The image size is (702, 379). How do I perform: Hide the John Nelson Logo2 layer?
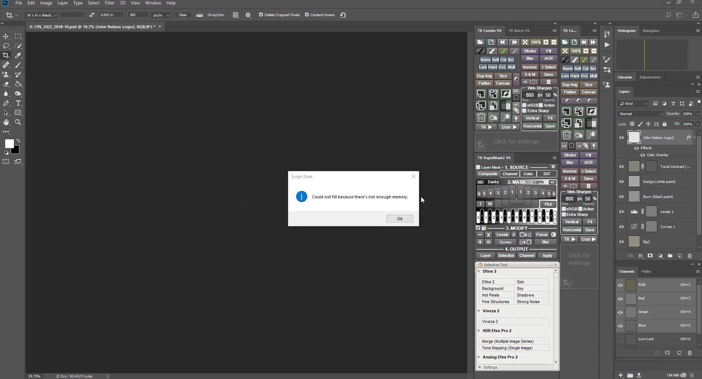[x=621, y=138]
